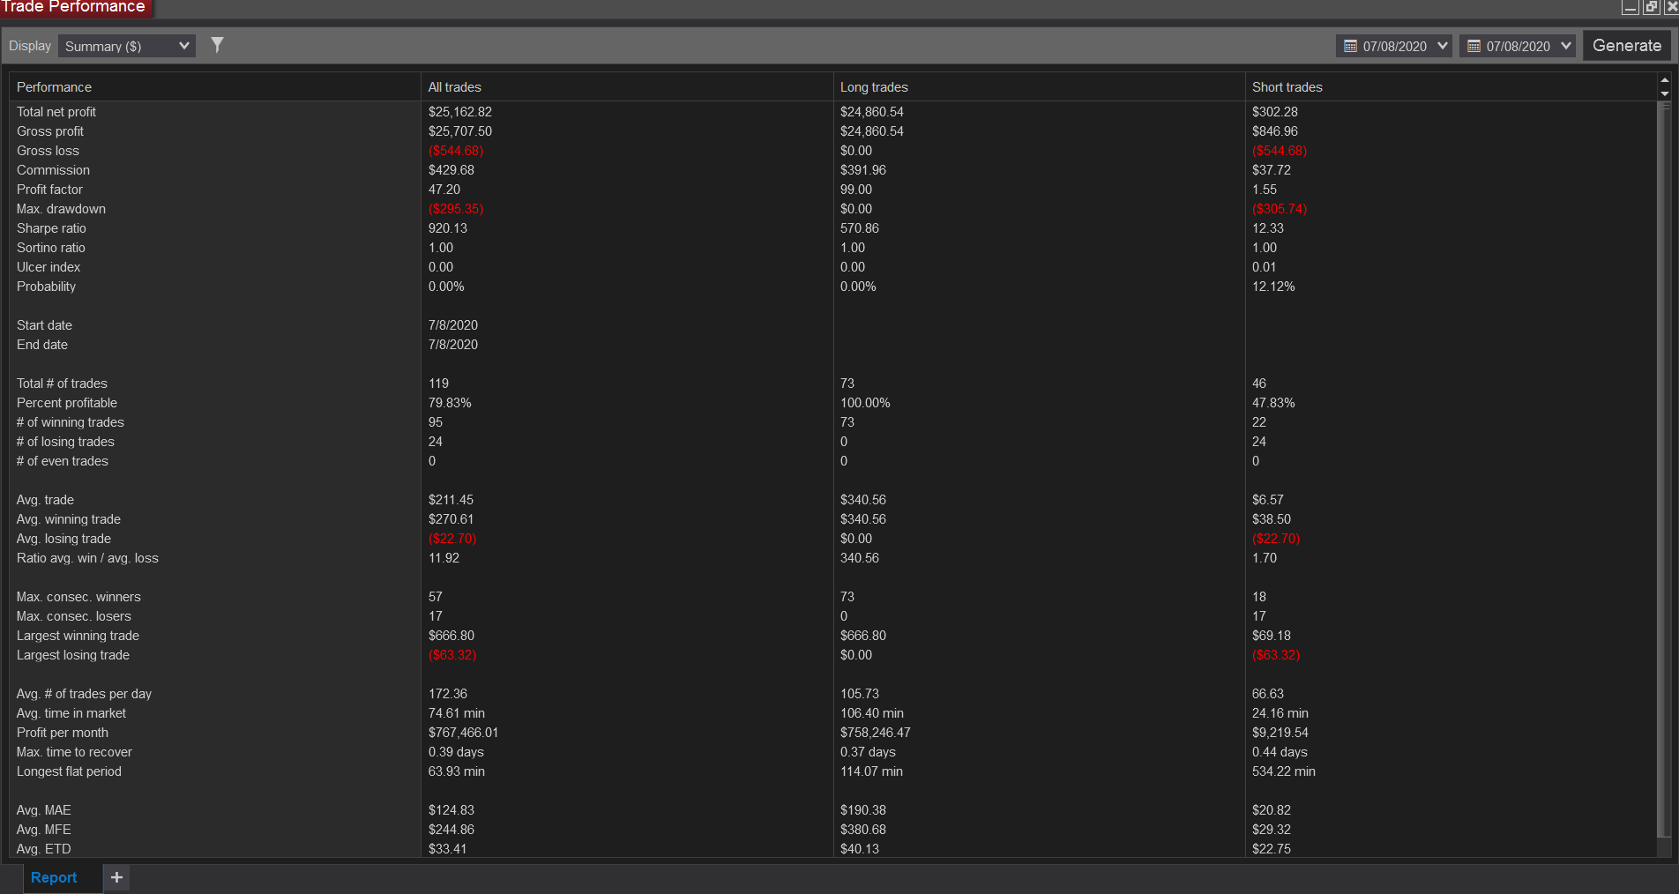
Task: Expand the end date 07/08/2020 dropdown arrow
Action: (x=1566, y=46)
